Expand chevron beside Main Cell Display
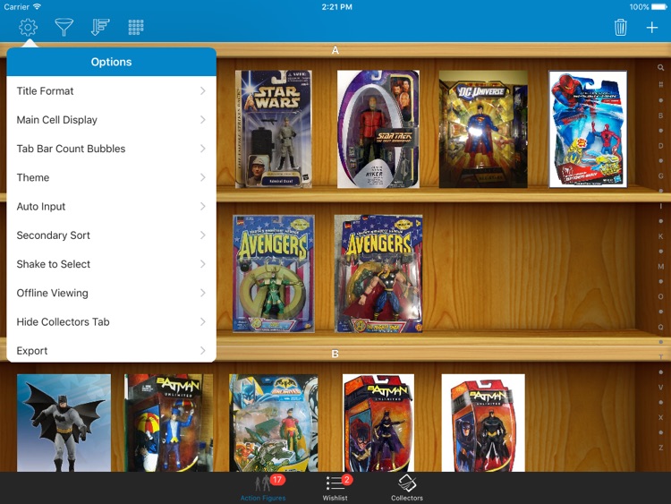Image resolution: width=671 pixels, height=504 pixels. (x=203, y=120)
